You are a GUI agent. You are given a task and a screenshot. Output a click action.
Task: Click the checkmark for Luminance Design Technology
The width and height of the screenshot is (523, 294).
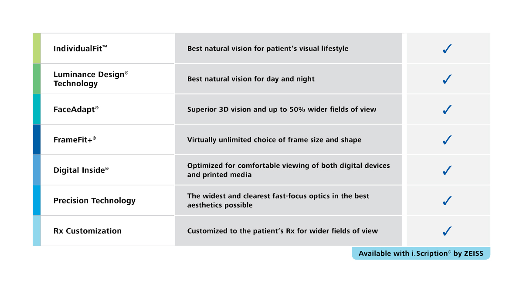[x=448, y=79]
